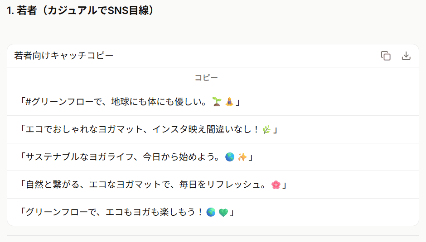The image size is (426, 242).
Task: Select the エコもヨガも楽しもう text
Action: pos(154,212)
